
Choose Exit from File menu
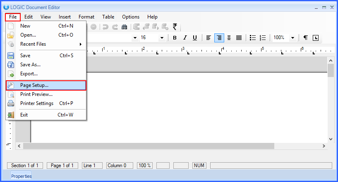[46, 115]
